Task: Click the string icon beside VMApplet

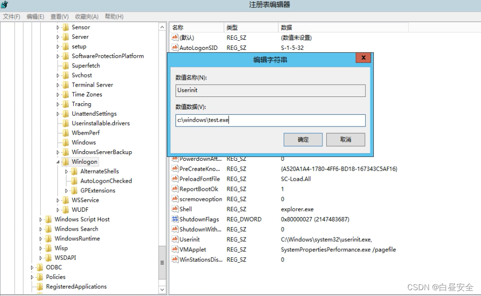Action: click(x=175, y=249)
